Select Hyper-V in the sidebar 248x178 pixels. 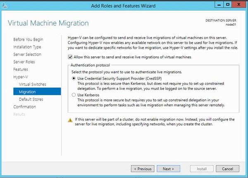(x=20, y=77)
